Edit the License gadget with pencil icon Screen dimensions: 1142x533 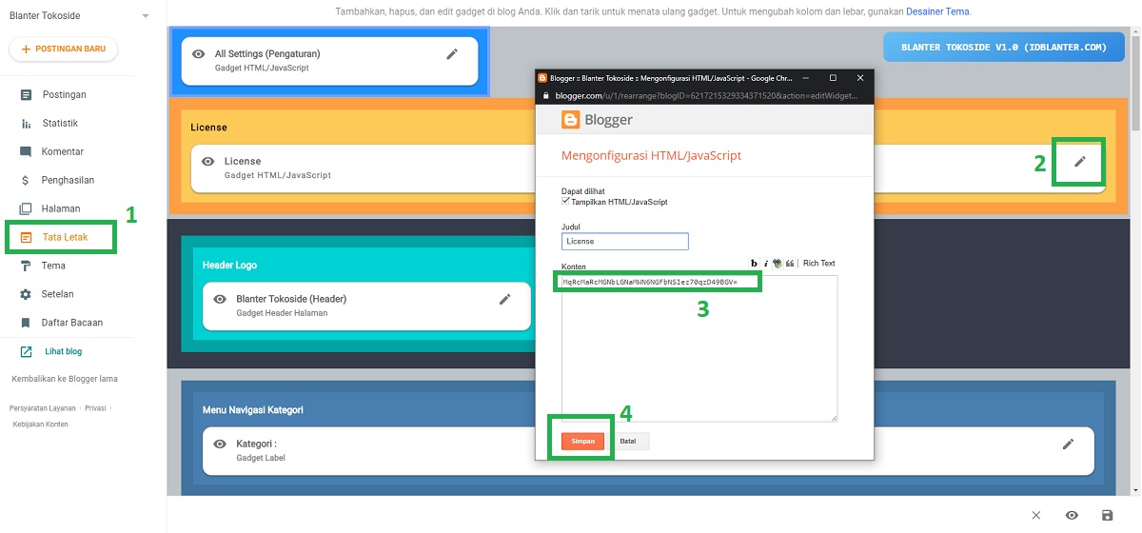[x=1079, y=161]
